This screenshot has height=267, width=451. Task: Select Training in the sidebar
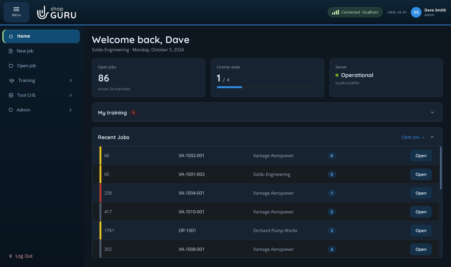coord(41,80)
